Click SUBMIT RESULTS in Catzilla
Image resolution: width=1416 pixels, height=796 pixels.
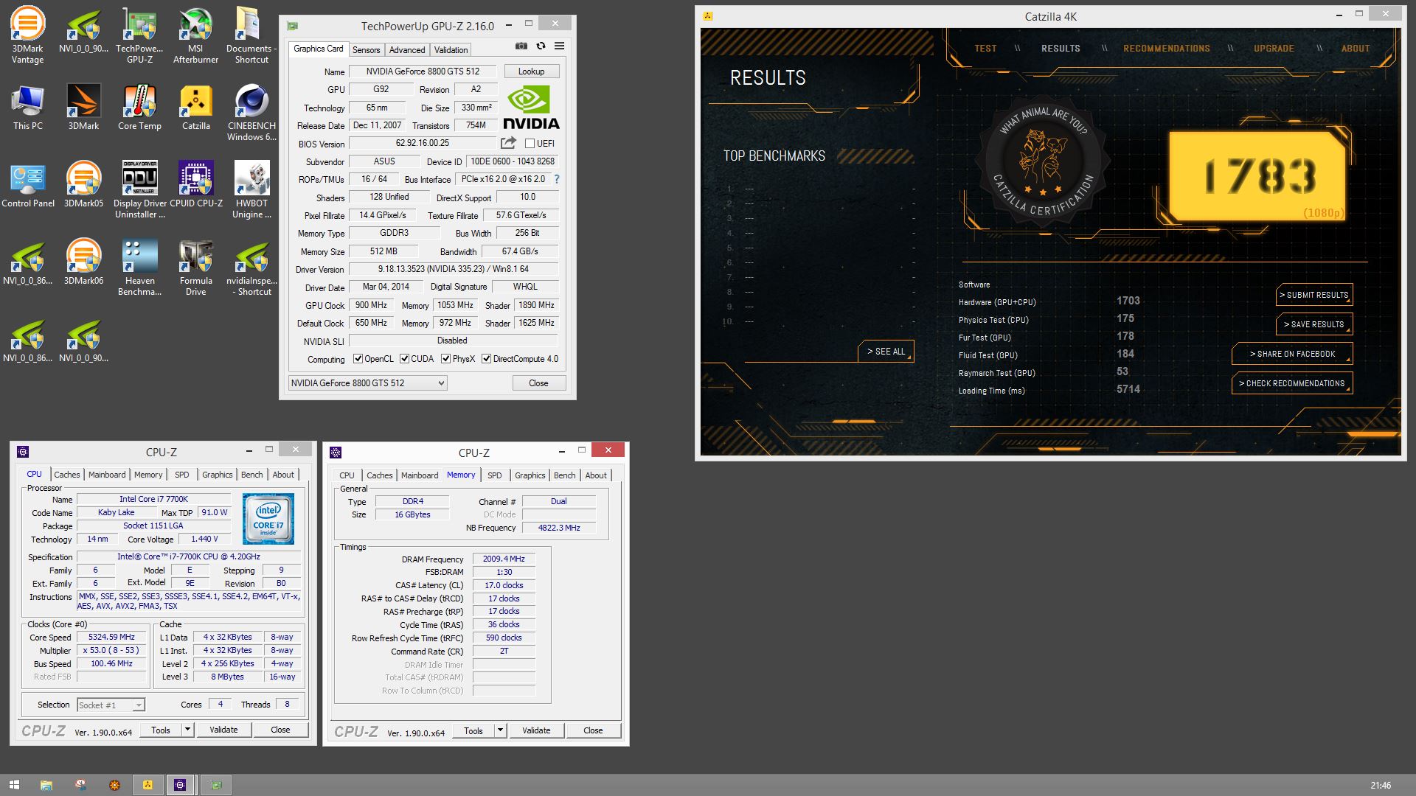1313,295
